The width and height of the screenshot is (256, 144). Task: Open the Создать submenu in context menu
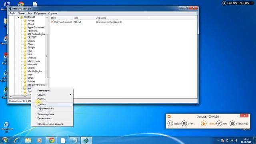(x=52, y=94)
